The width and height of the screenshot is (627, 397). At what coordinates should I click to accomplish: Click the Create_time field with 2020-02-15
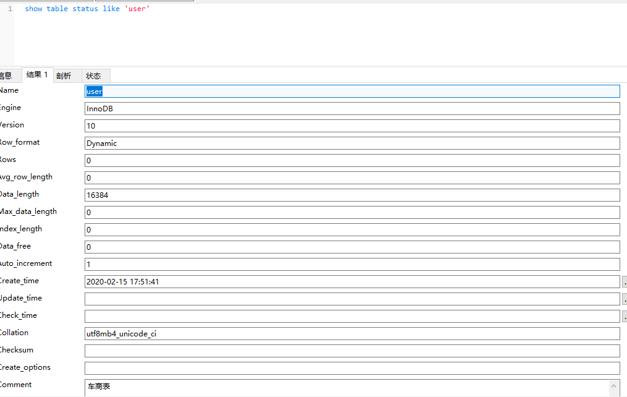[x=352, y=282]
